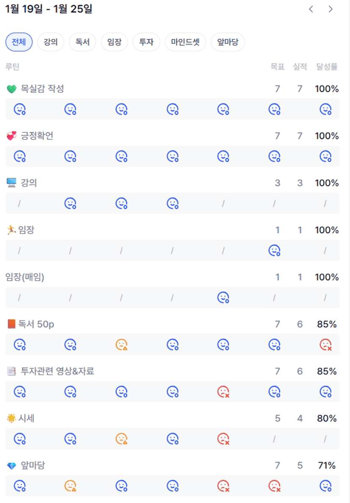Viewport: 350px width, 503px height.
Task: Go to the next week with right chevron
Action: pos(331,9)
